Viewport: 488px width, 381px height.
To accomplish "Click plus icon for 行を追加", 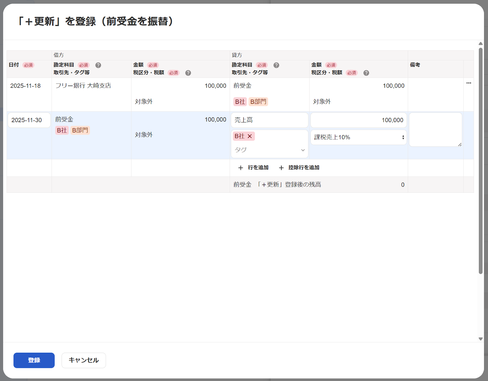I will tap(241, 168).
